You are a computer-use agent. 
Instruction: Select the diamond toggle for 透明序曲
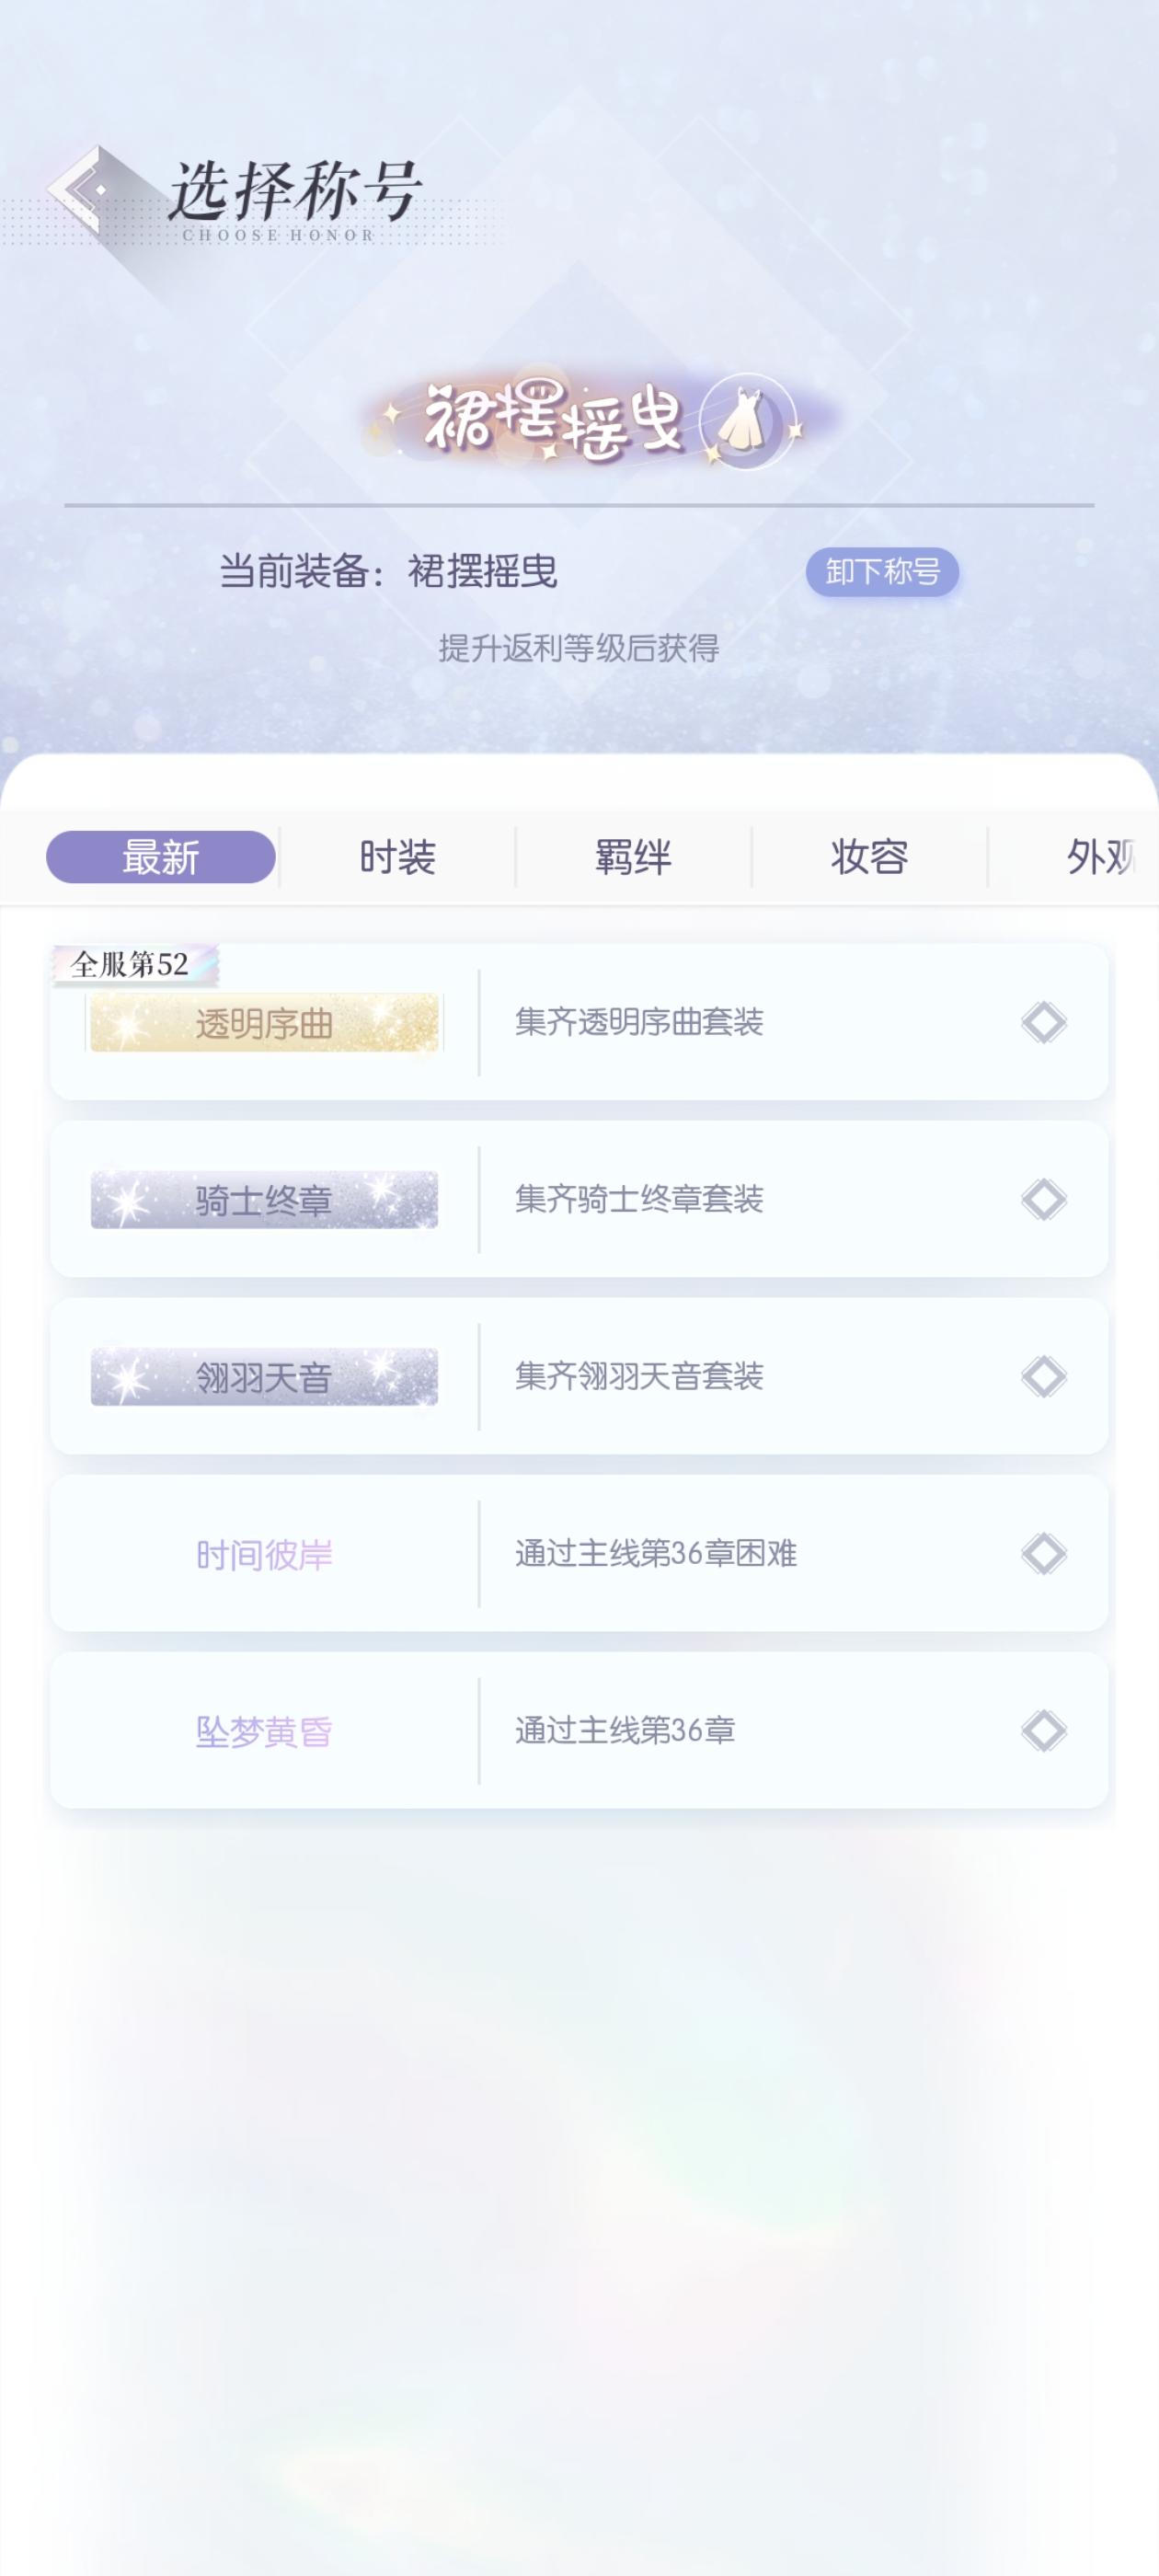pos(1043,1022)
